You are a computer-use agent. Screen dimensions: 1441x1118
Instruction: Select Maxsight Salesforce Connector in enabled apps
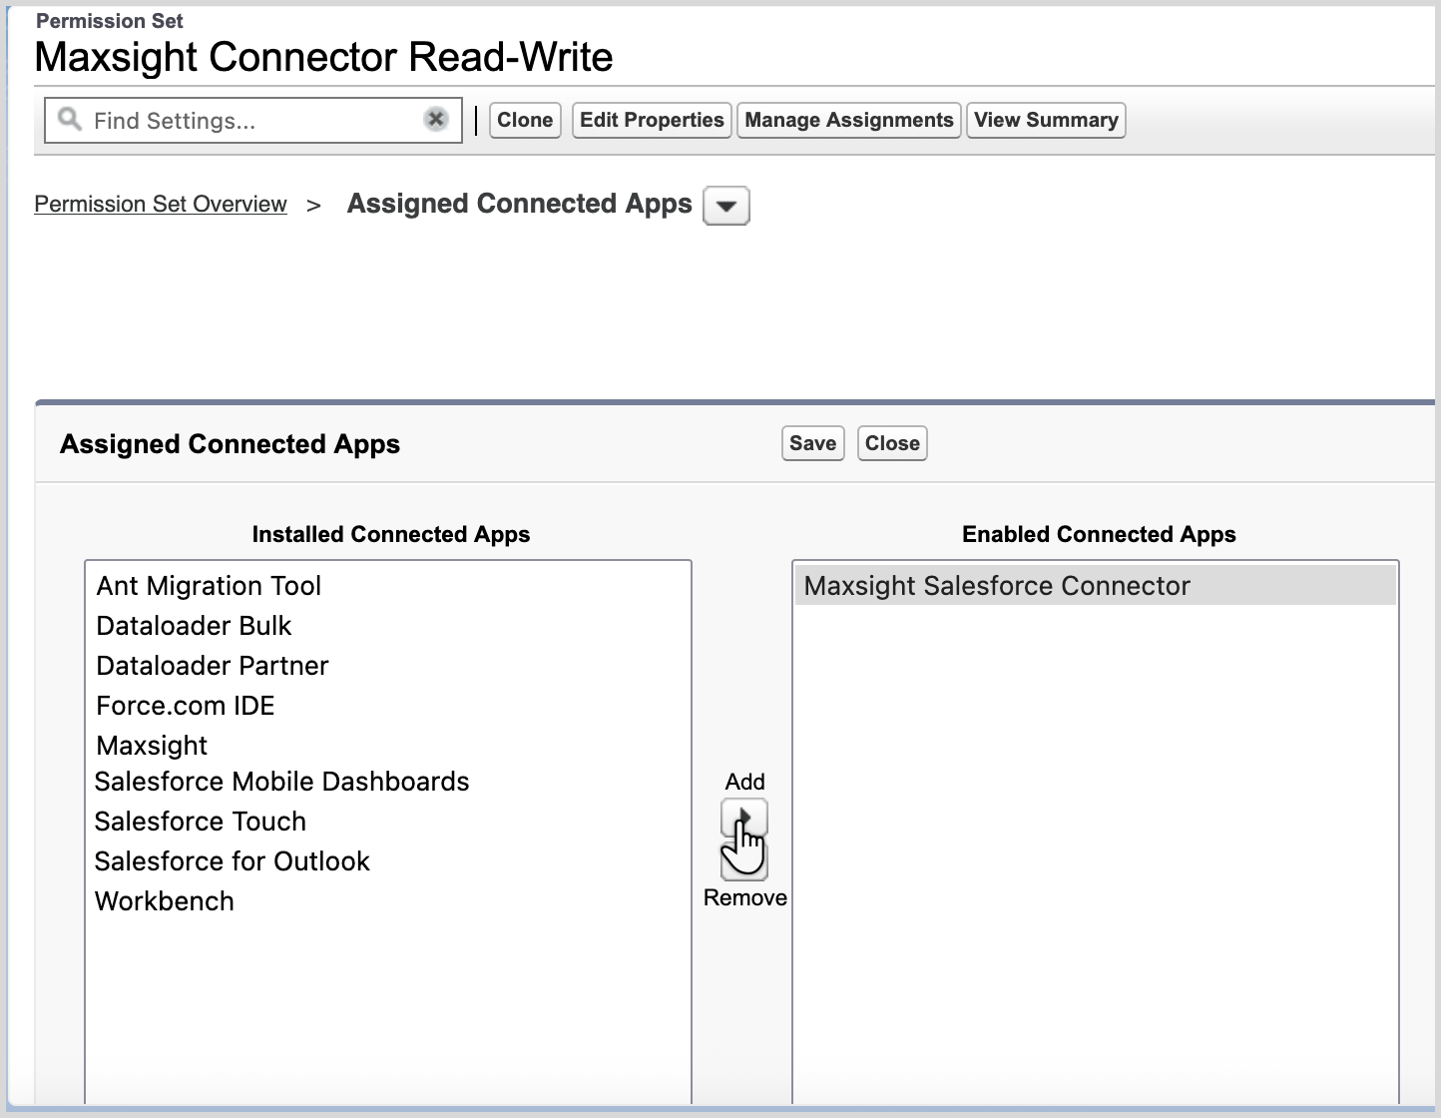(x=997, y=586)
